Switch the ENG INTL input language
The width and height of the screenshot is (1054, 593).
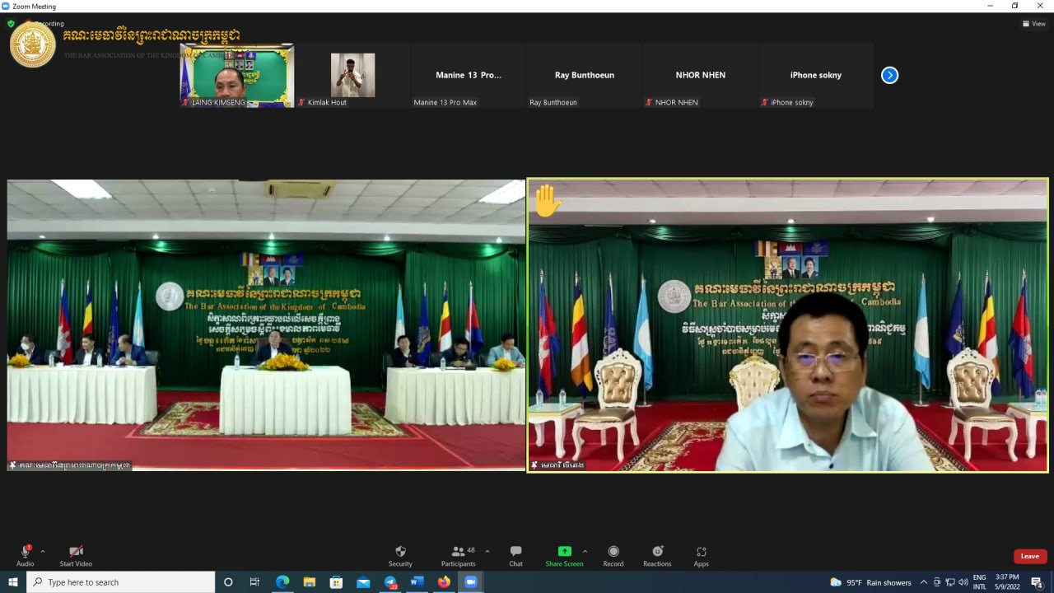tap(980, 582)
